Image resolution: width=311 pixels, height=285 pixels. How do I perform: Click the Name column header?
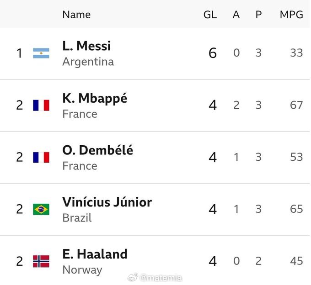[x=76, y=15]
